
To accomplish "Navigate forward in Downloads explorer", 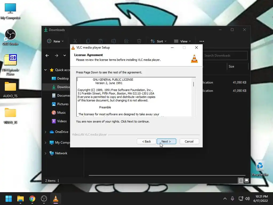I will 57,56.
